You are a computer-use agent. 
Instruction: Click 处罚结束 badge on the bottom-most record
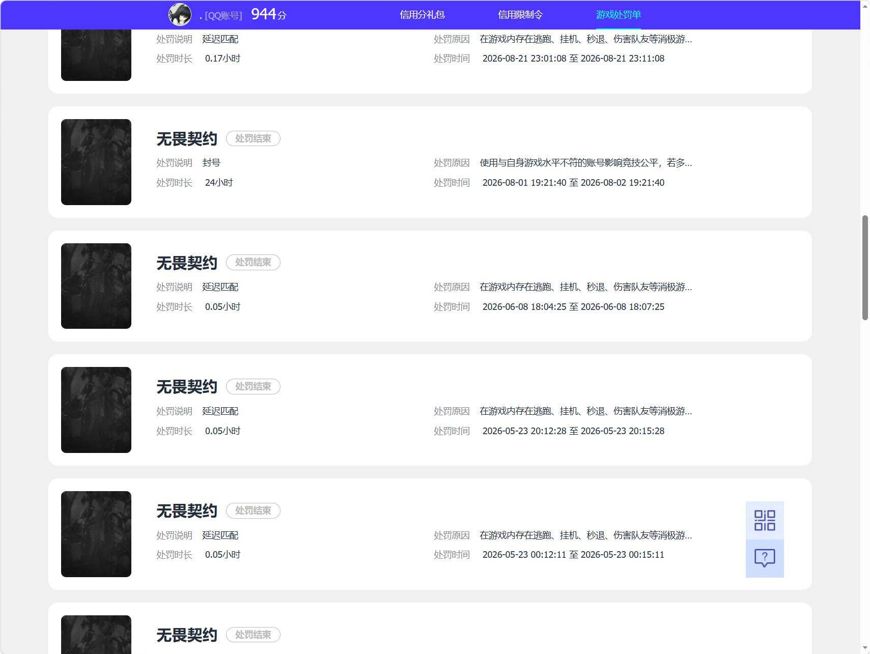(x=253, y=635)
